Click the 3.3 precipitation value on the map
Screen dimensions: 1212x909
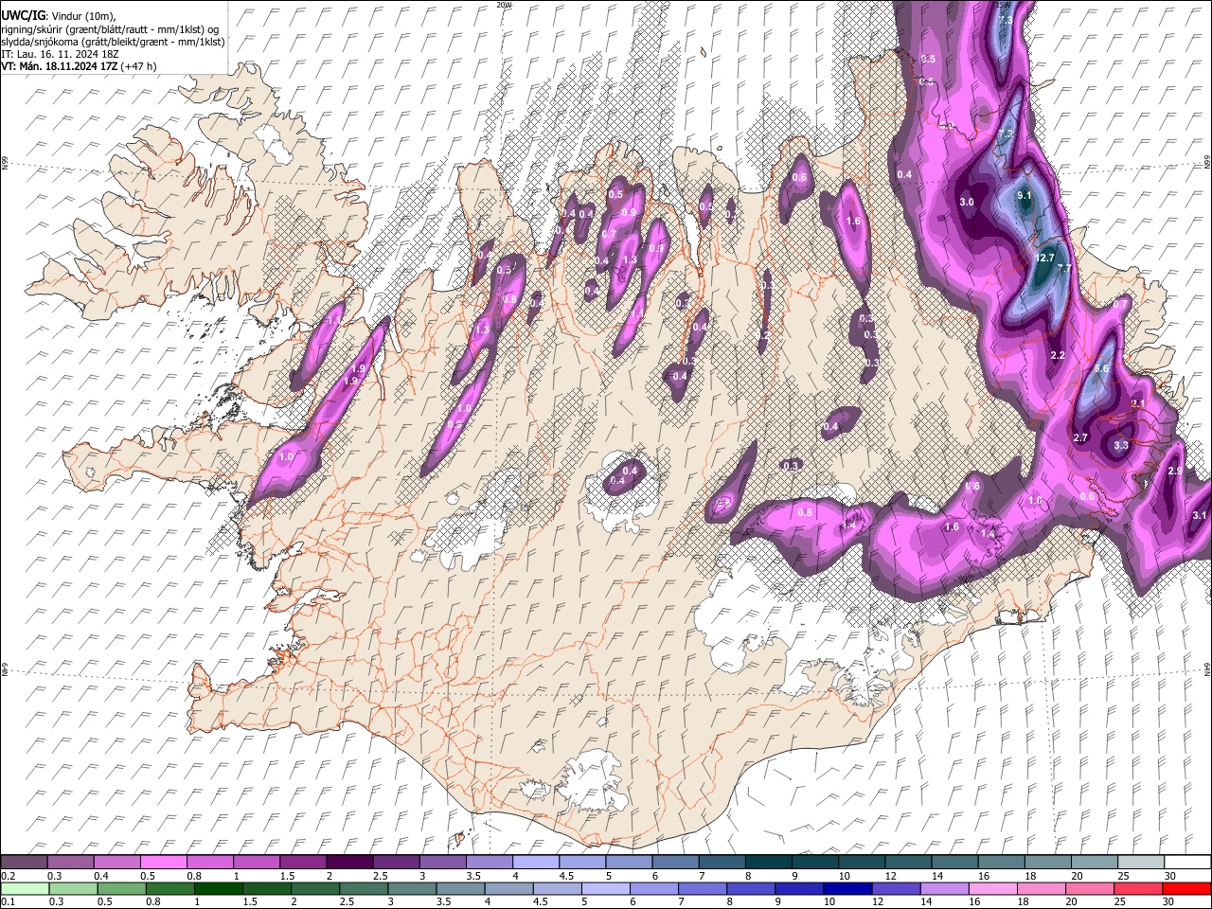coord(1121,445)
